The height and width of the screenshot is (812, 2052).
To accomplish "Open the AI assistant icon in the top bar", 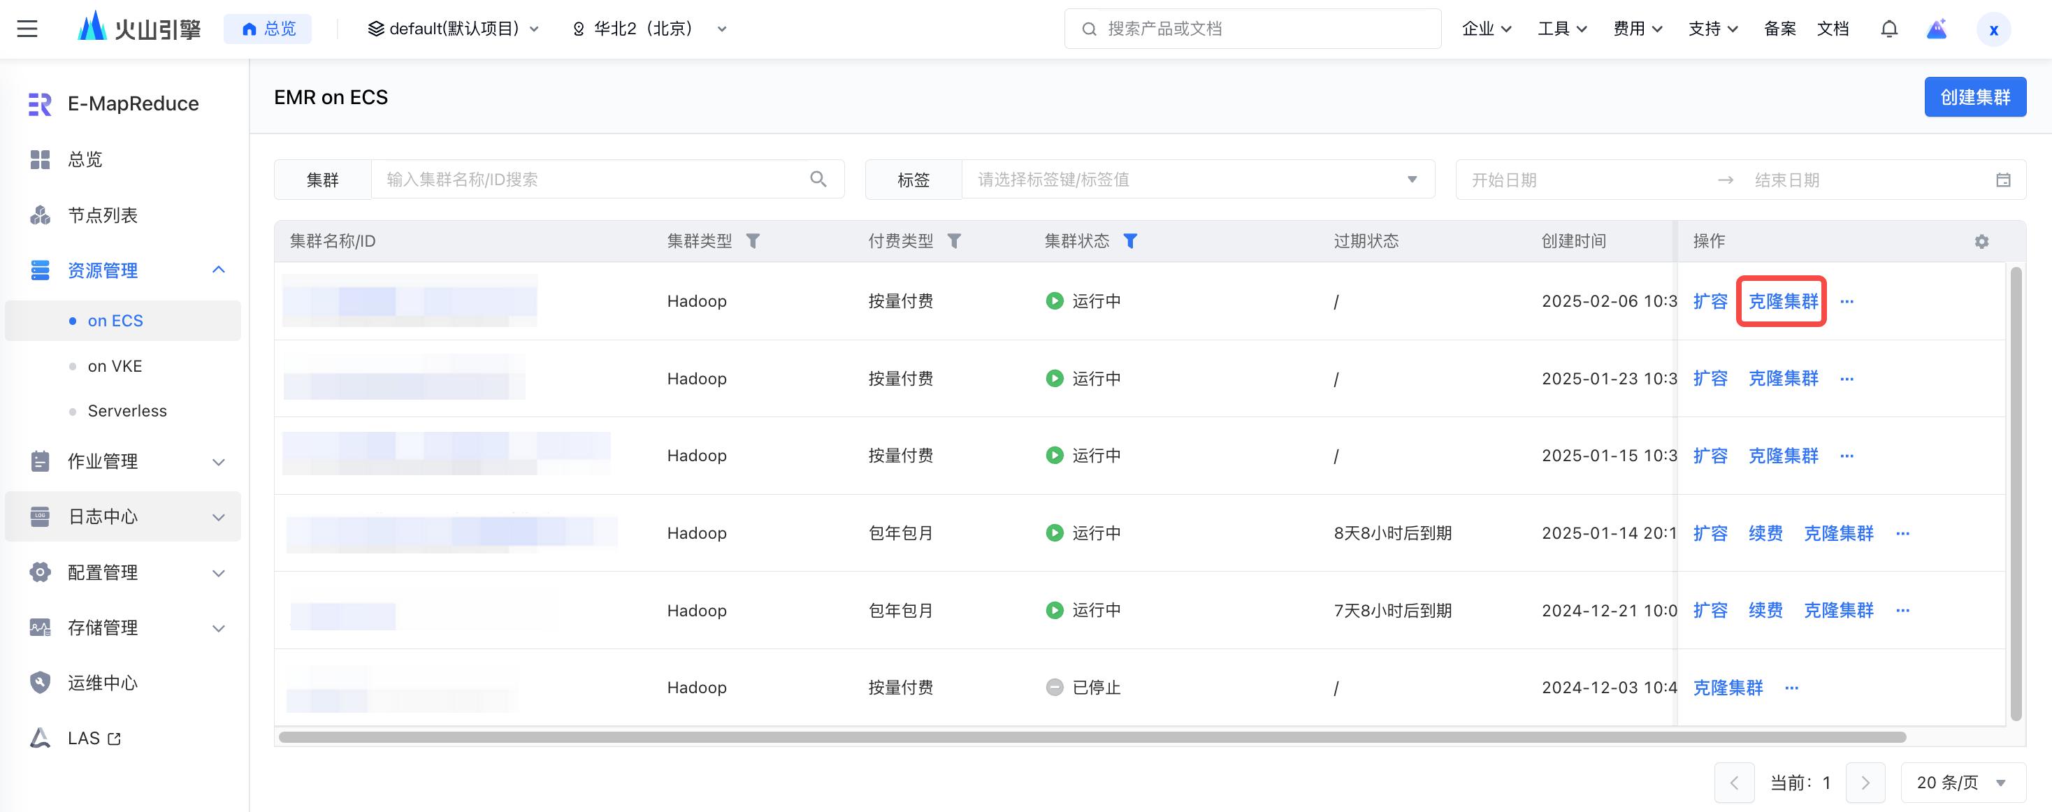I will [1937, 29].
